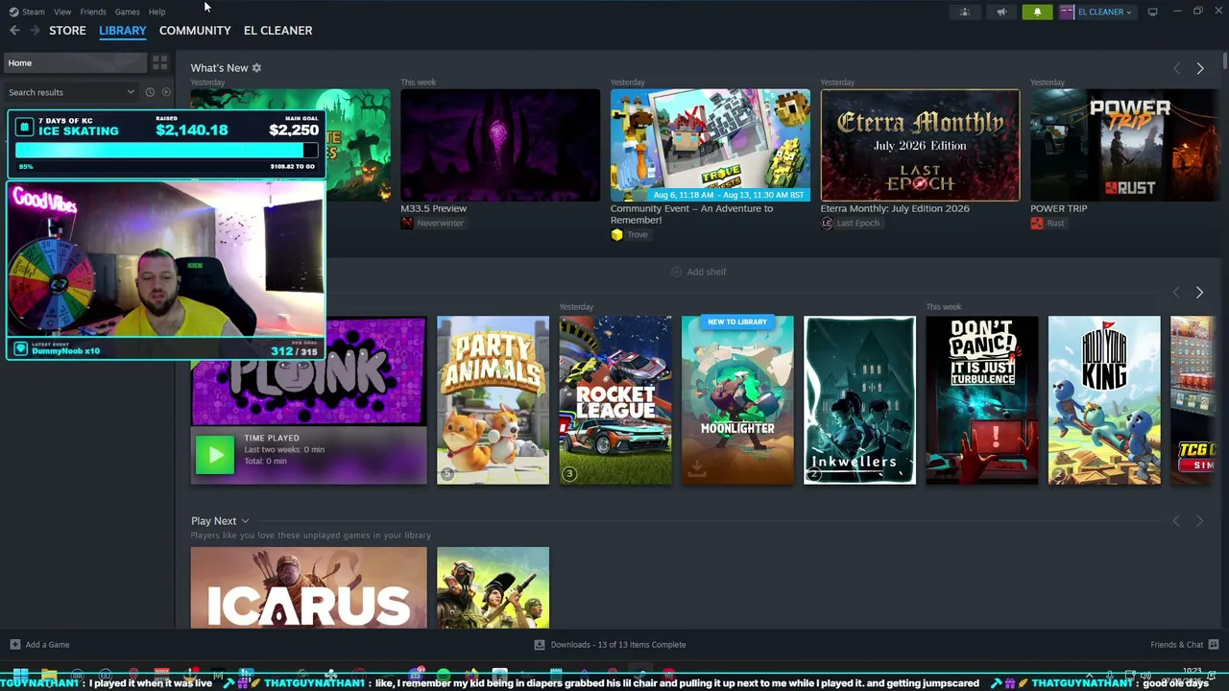Open the Search results dropdown
1229x691 pixels.
click(72, 92)
